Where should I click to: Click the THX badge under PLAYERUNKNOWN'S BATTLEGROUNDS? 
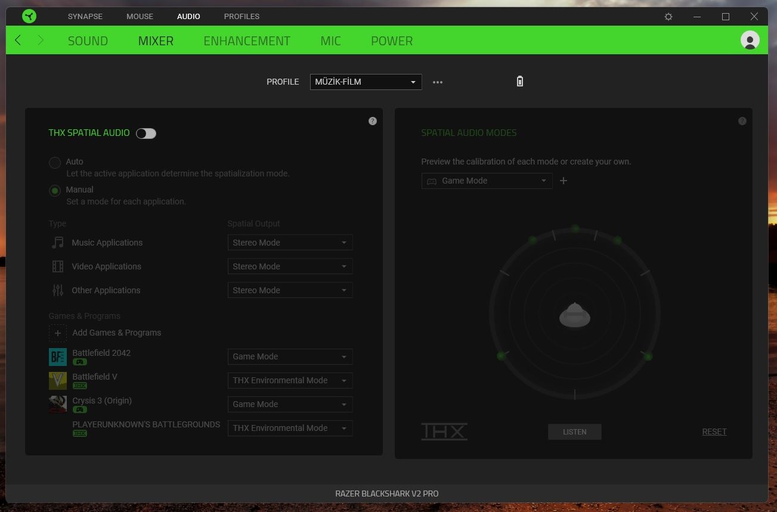pos(80,433)
